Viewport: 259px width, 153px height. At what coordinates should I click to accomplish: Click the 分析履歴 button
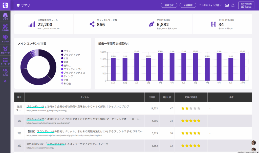(188, 5)
